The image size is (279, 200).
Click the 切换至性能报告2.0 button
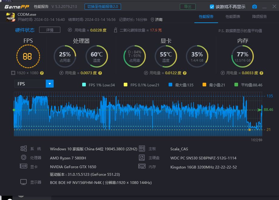click(x=103, y=7)
